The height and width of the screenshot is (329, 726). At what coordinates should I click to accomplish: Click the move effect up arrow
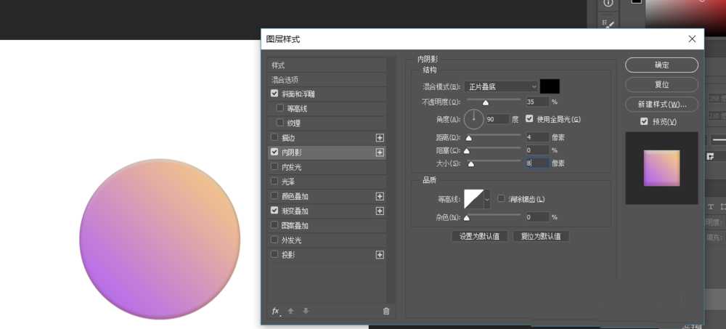point(291,311)
